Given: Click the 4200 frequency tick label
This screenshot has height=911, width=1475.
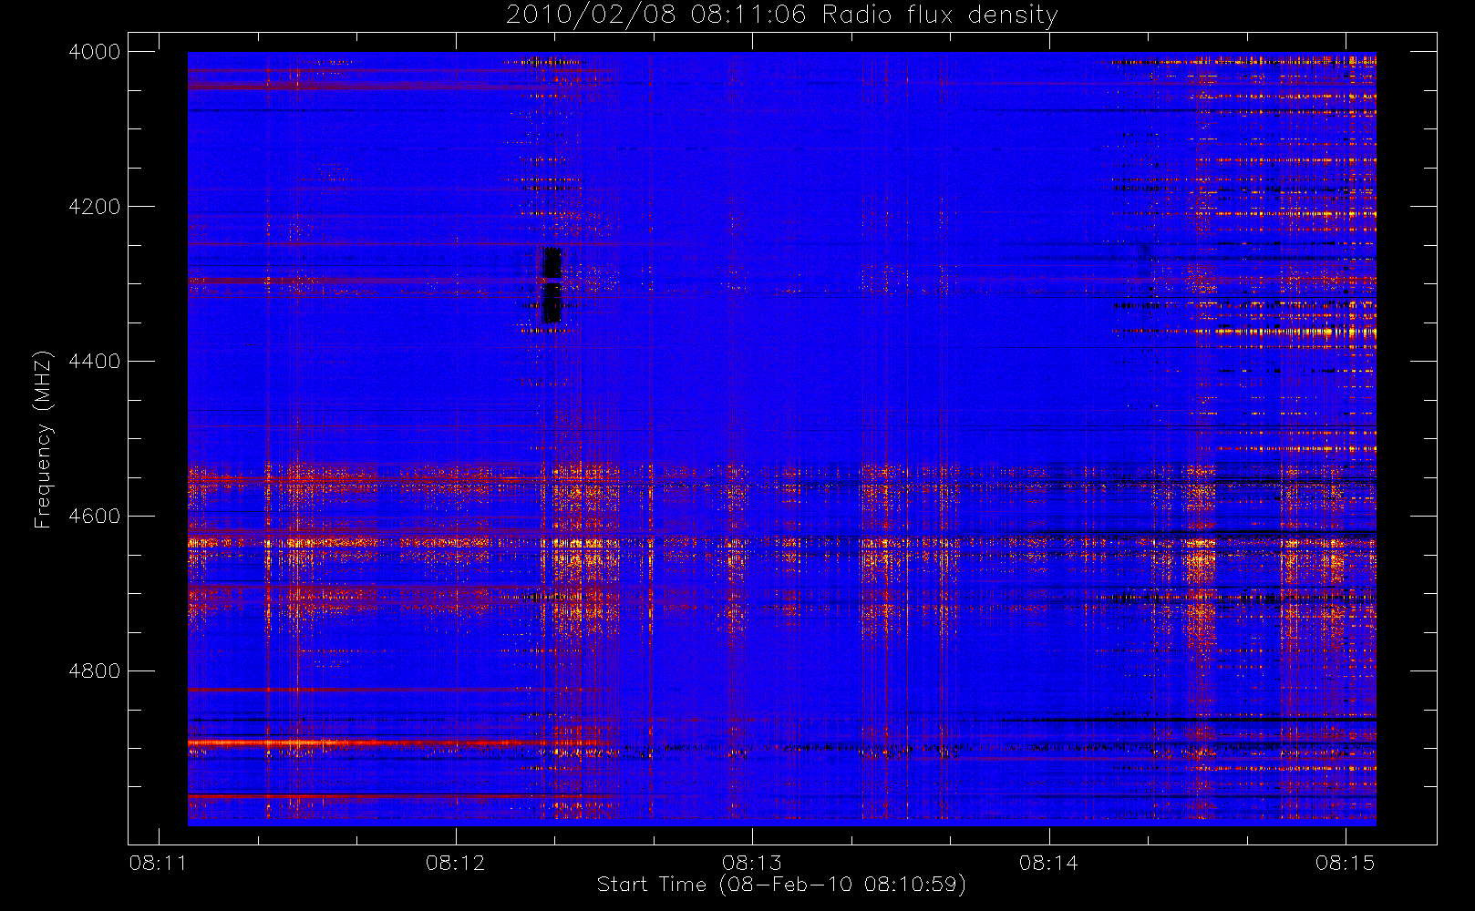Looking at the screenshot, I should click(x=95, y=207).
